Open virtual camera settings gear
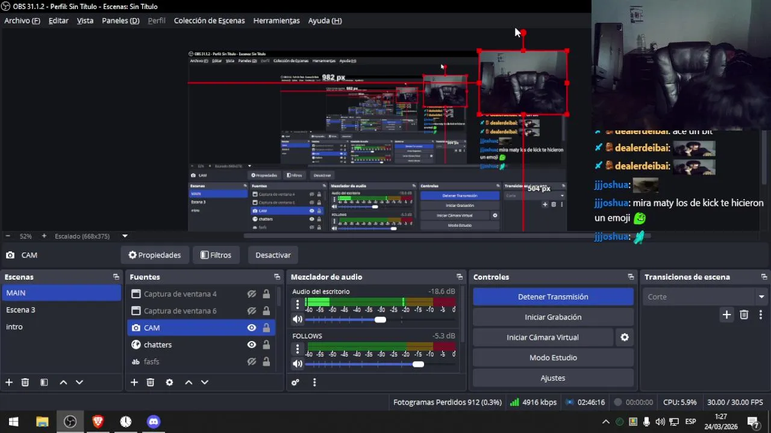The image size is (771, 433). 625,337
